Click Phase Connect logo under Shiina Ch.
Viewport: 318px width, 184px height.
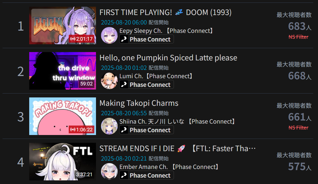point(146,130)
